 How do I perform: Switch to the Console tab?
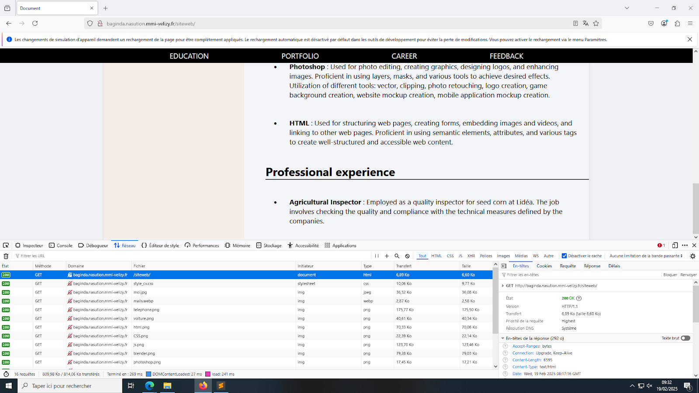pos(61,245)
